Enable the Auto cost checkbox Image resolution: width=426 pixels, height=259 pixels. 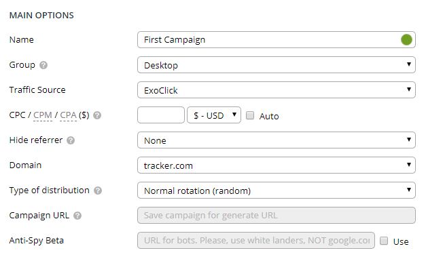pos(250,115)
